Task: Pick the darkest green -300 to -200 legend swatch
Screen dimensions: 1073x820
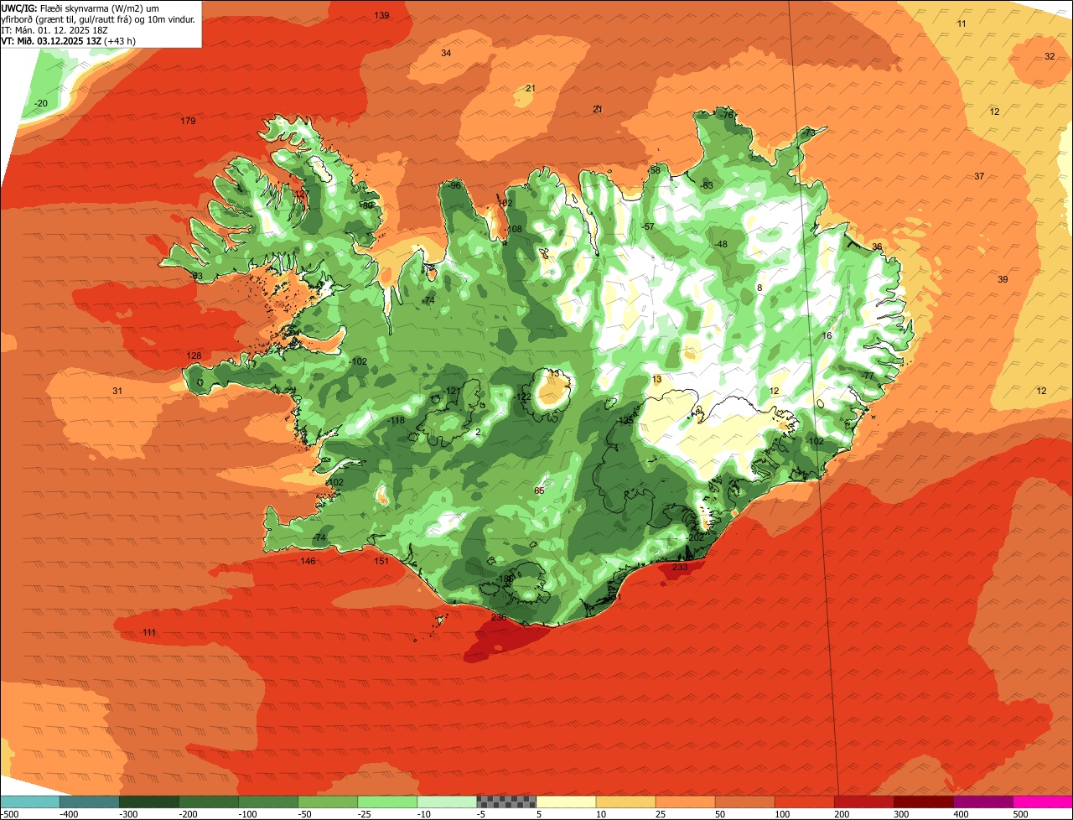Action: coord(149,802)
